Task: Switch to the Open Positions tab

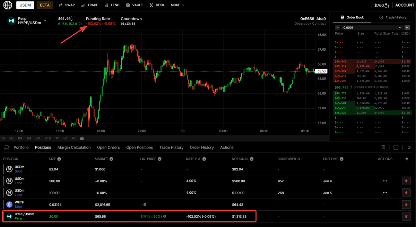Action: 140,148
